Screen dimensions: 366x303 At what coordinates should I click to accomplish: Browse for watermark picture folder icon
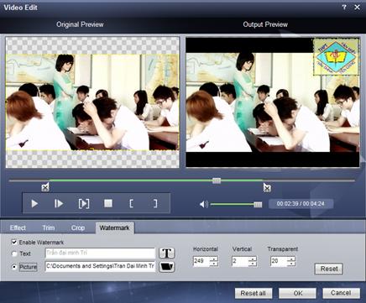pos(167,266)
